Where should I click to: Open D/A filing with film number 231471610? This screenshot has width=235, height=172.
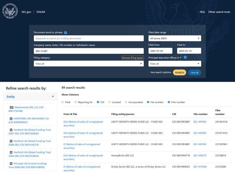click(x=83, y=135)
